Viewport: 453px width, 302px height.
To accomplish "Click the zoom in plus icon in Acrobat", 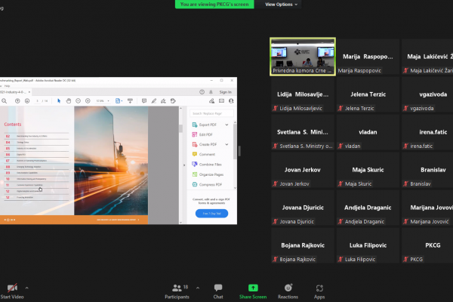I will coord(88,101).
